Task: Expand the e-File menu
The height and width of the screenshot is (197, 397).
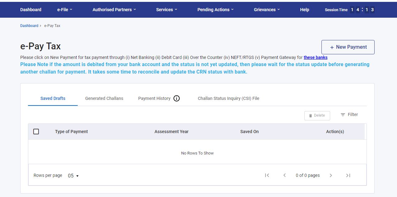Action: coord(65,10)
